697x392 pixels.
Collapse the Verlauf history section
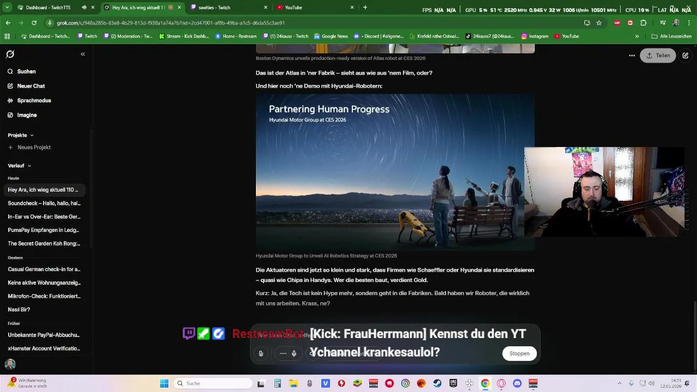tap(19, 166)
